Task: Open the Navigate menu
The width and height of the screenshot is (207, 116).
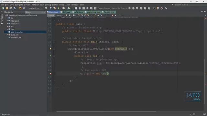Action: (19, 5)
